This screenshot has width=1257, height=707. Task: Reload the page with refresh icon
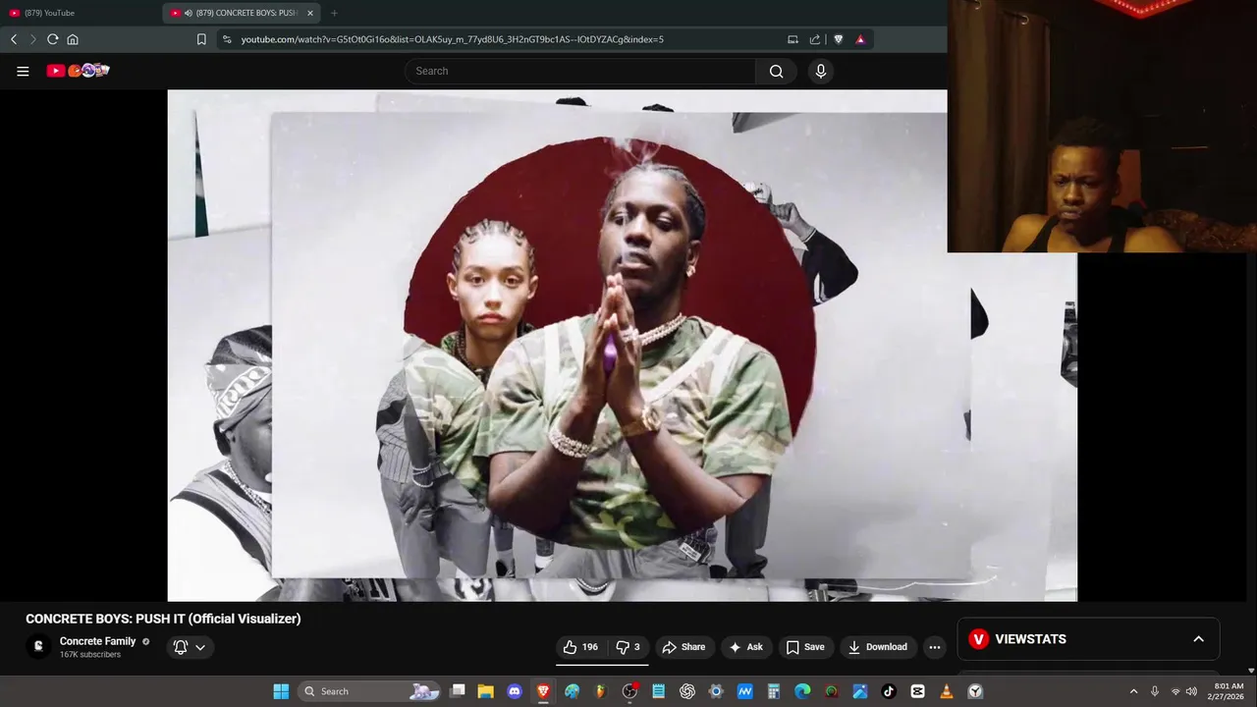tap(53, 39)
